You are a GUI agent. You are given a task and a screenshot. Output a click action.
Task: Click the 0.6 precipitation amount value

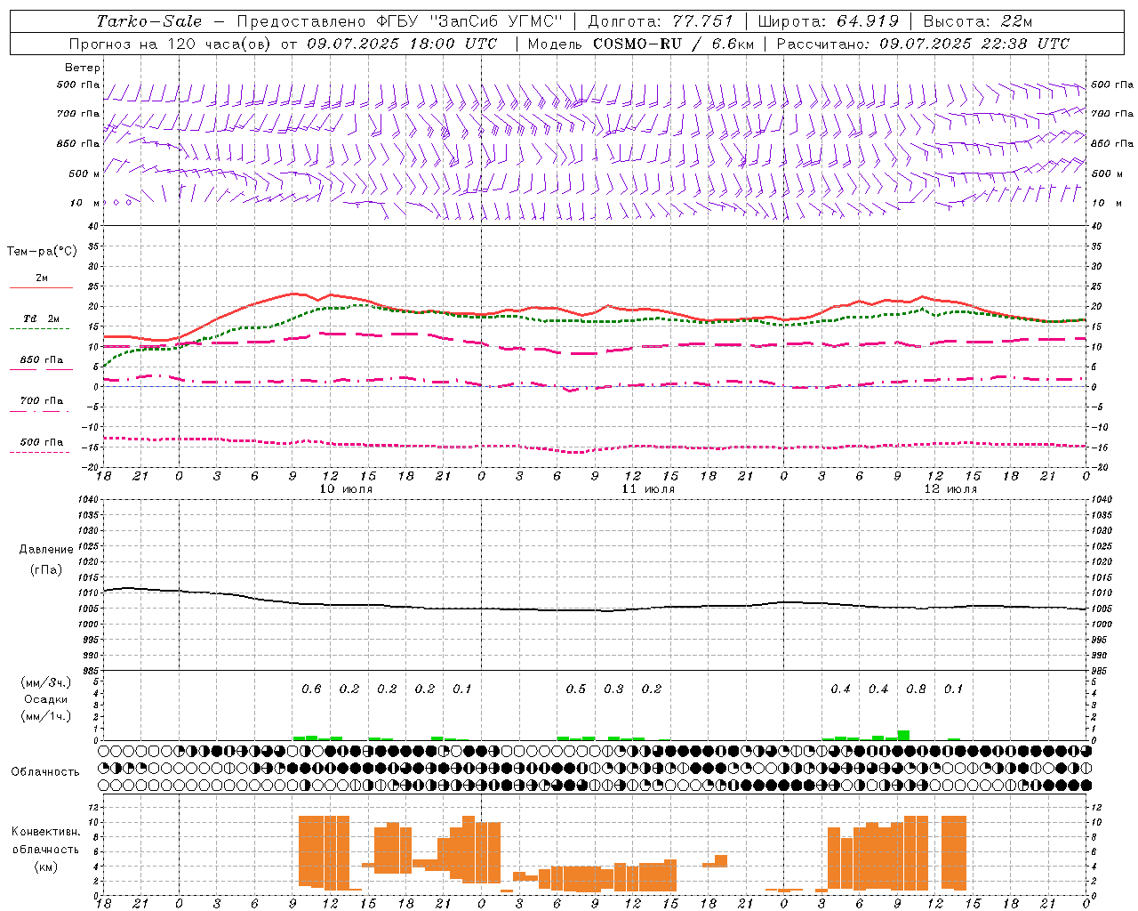[x=311, y=689]
